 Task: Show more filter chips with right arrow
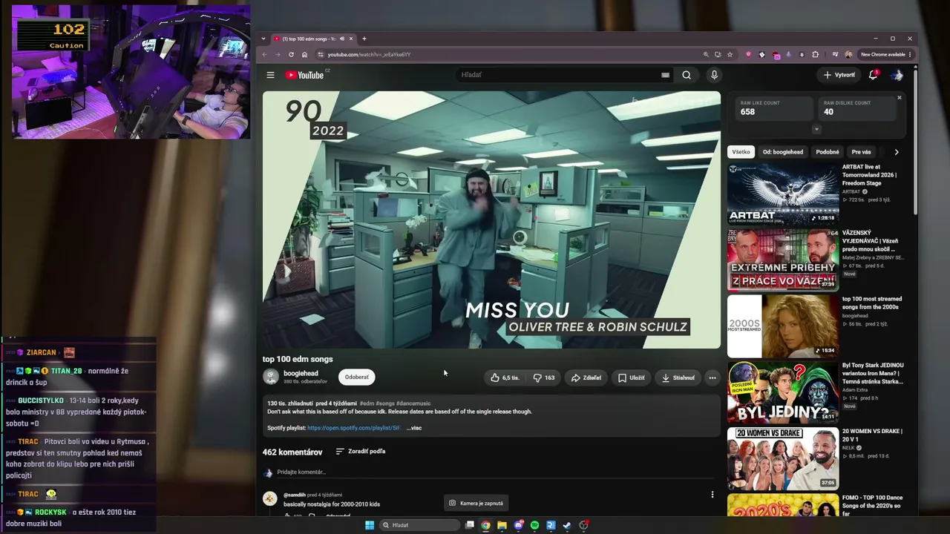pyautogui.click(x=896, y=152)
